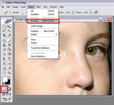
Task: Select the Zoom tool
Action: pyautogui.click(x=9, y=73)
